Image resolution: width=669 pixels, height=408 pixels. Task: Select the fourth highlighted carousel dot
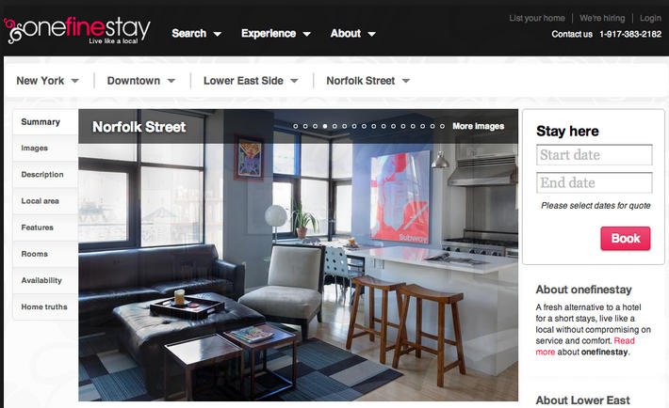click(x=325, y=126)
